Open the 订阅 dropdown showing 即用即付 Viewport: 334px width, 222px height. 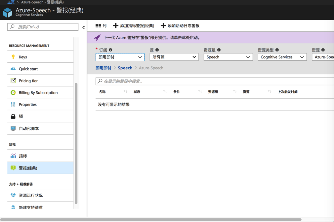pos(120,57)
